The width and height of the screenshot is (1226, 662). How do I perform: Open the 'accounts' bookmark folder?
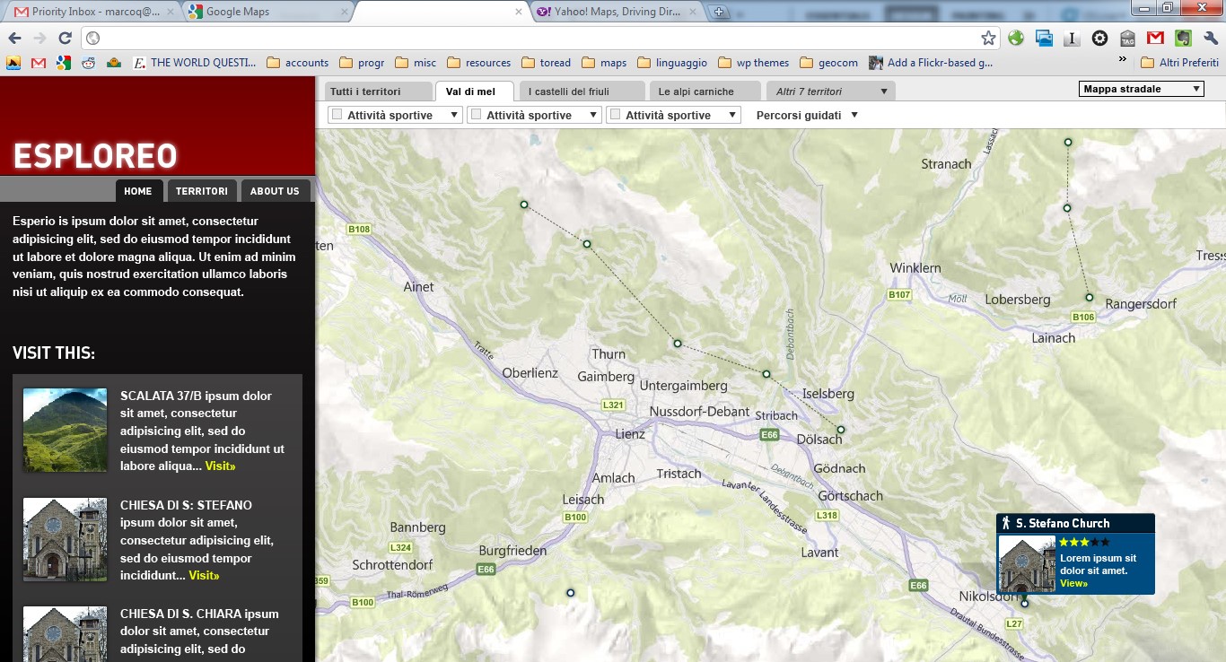click(298, 63)
